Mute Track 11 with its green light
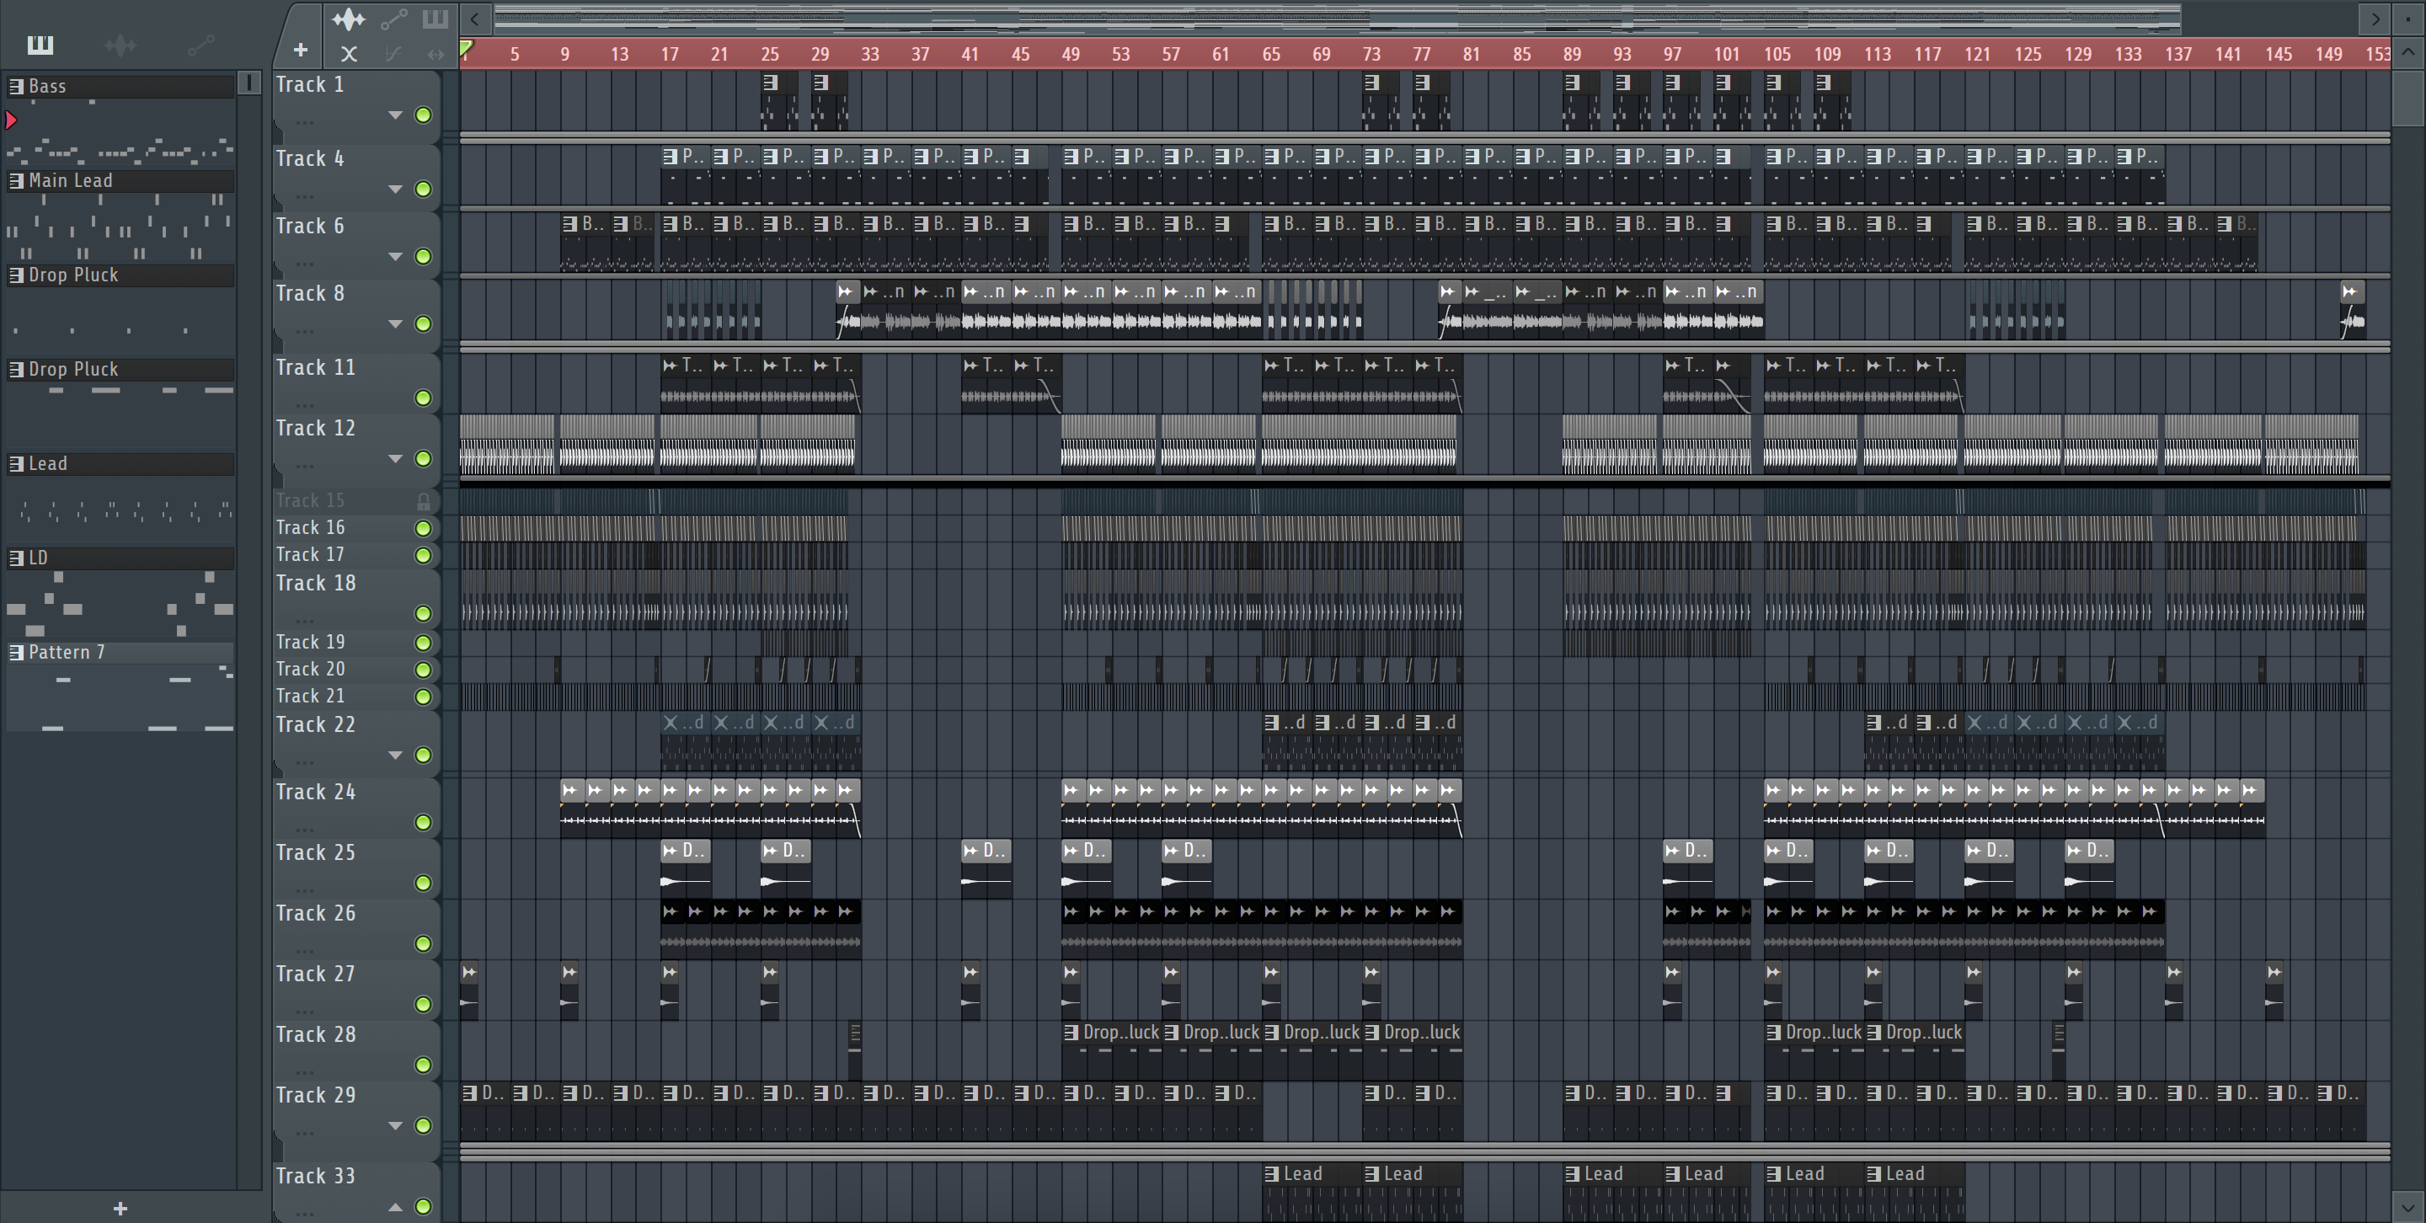The width and height of the screenshot is (2426, 1223). (x=424, y=398)
